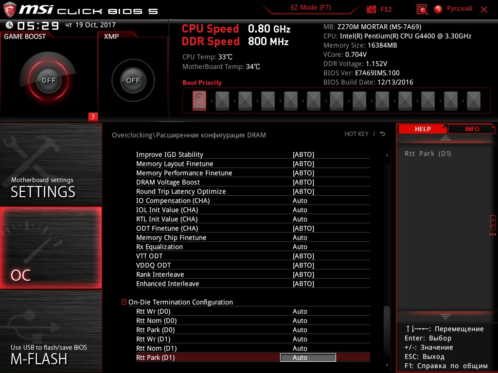Open the VDDQ ODT value list
This screenshot has height=373, width=498.
click(x=303, y=265)
